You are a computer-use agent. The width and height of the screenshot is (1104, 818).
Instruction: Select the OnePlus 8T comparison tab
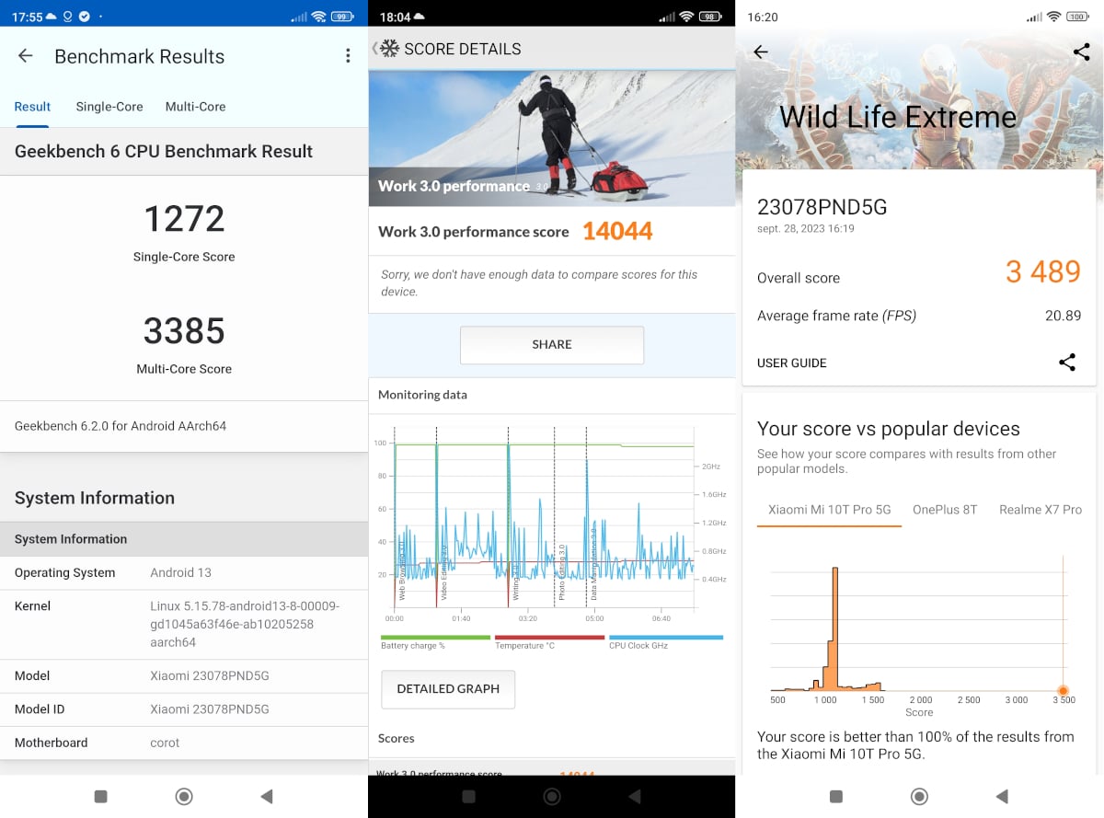click(x=945, y=510)
